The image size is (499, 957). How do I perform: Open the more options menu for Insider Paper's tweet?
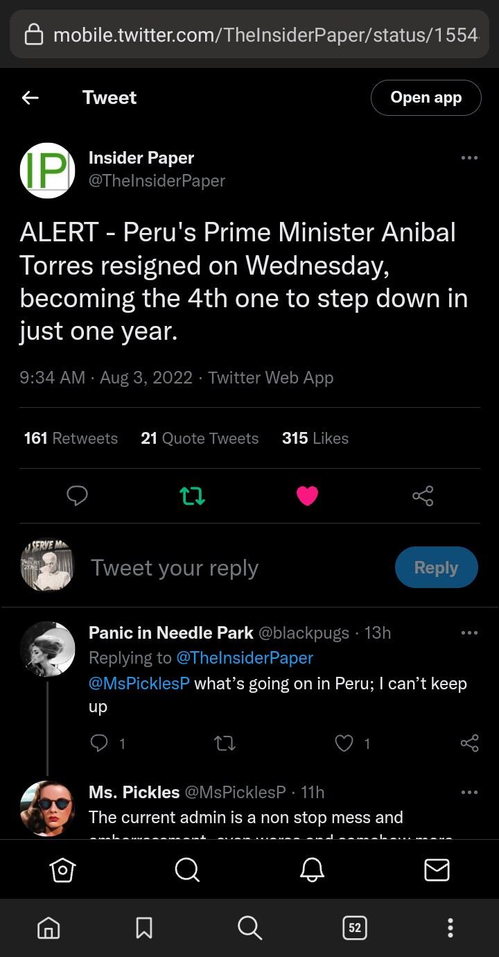pyautogui.click(x=469, y=158)
